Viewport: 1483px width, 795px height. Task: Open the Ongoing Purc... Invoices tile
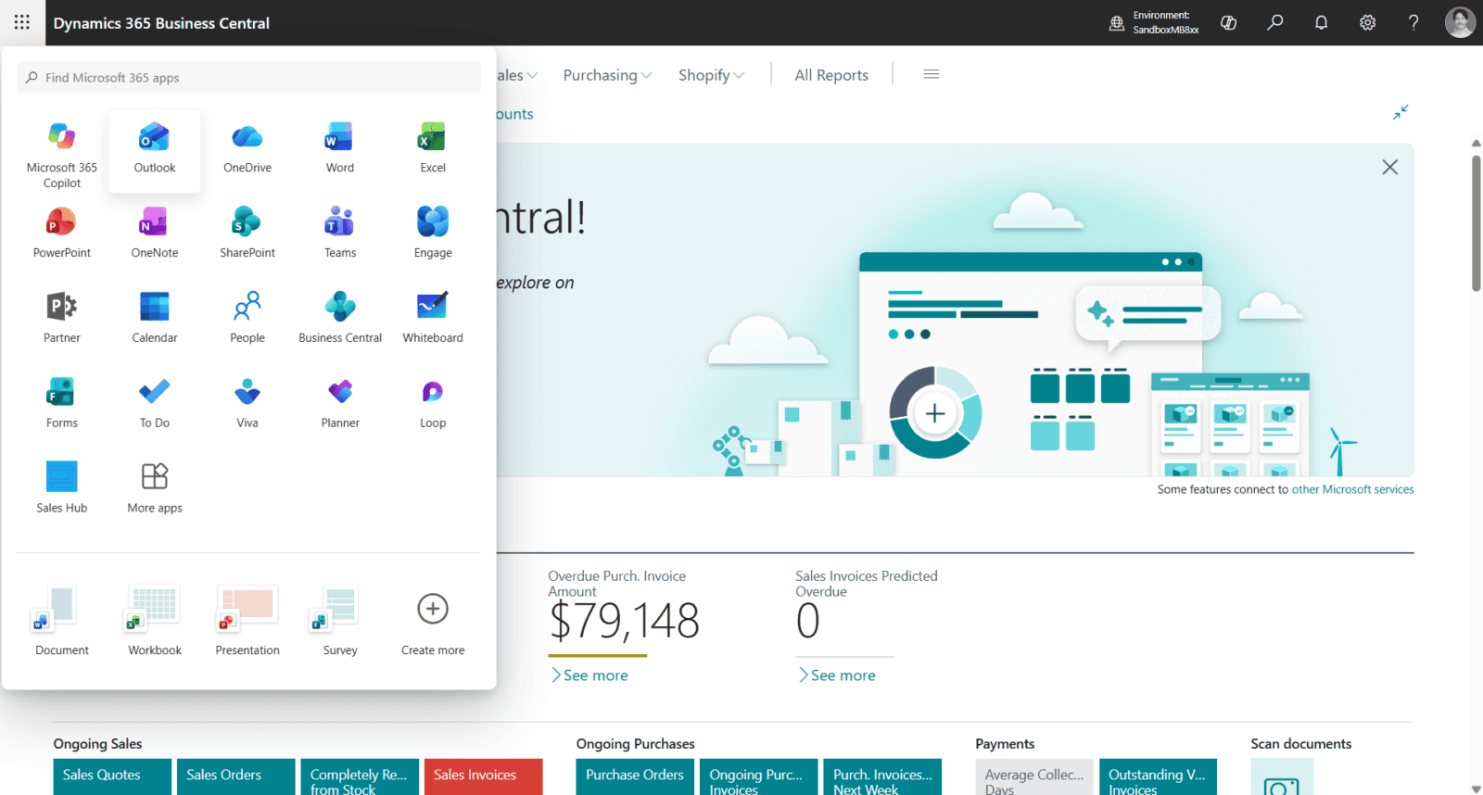pos(759,776)
